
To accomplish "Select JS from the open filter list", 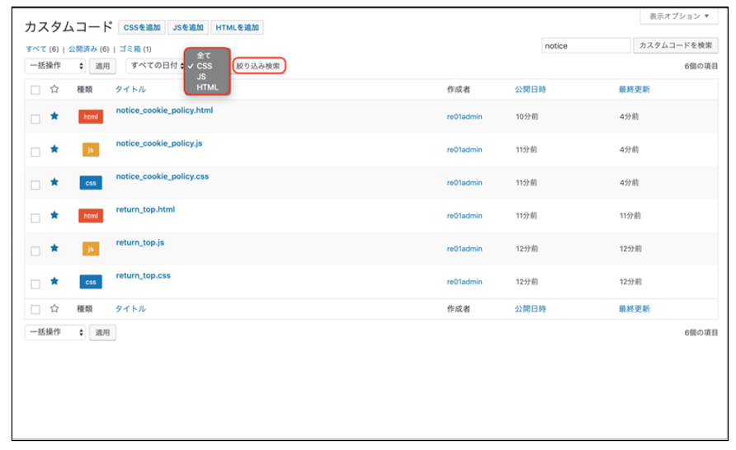I will pos(201,77).
